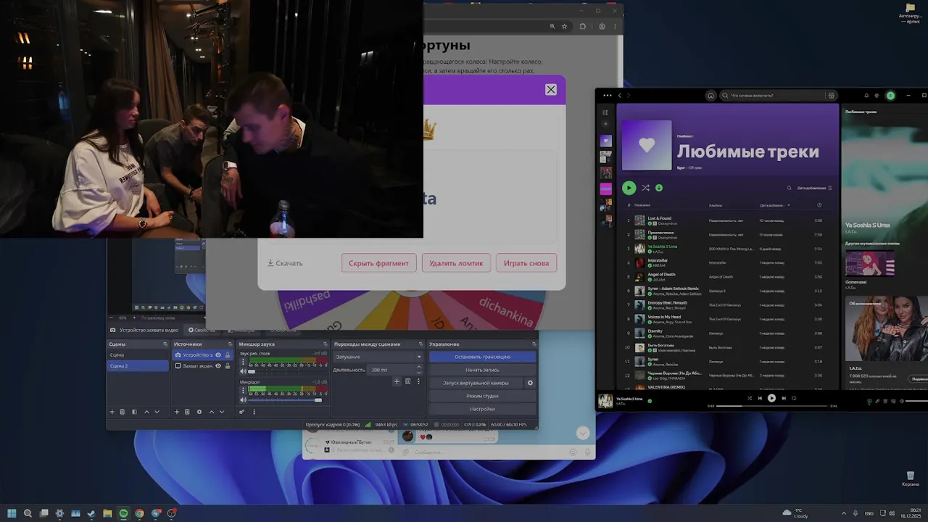This screenshot has height=522, width=928.
Task: Open virtual camera settings gear in OBS
Action: (x=531, y=383)
